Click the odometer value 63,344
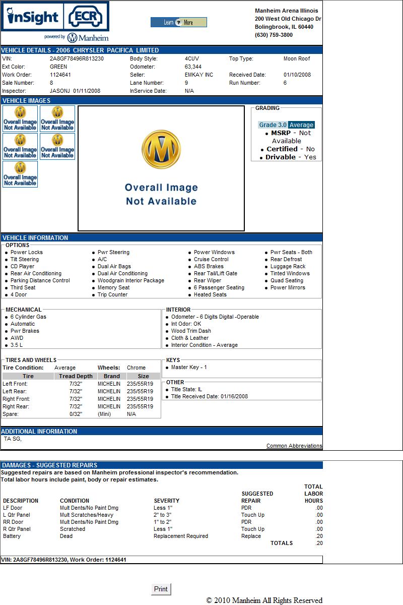 pos(193,67)
